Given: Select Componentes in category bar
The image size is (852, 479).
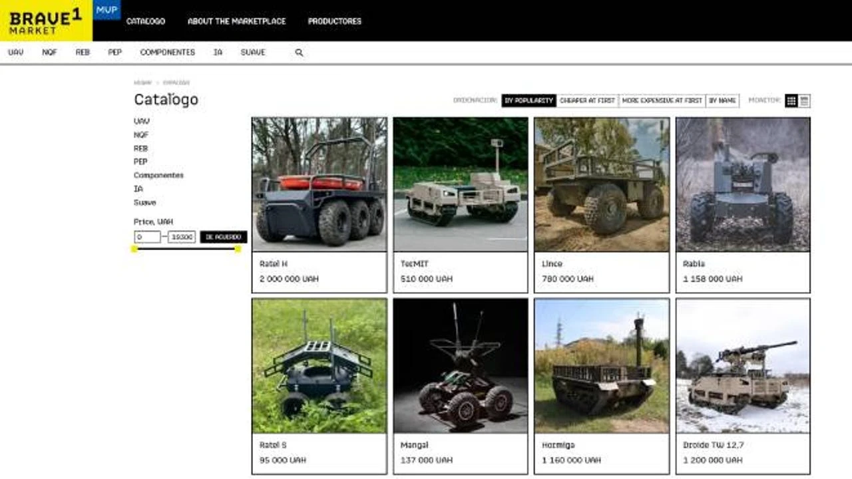Looking at the screenshot, I should pyautogui.click(x=168, y=53).
